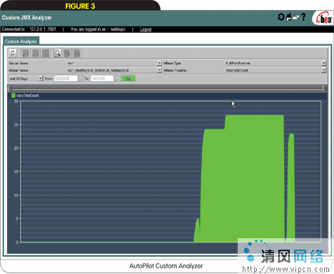Click the refresh icon in analyzer toolbar
The width and height of the screenshot is (334, 274).
point(13,53)
